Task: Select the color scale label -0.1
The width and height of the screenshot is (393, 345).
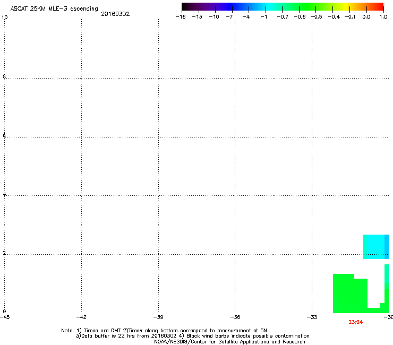Action: 350,17
